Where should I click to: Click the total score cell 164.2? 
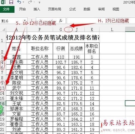click(x=77, y=119)
